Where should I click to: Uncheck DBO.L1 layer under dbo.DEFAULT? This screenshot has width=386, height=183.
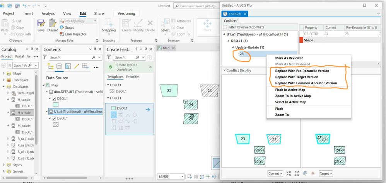[x=54, y=98]
